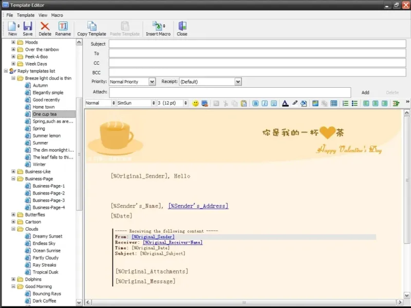Toggle underline formatting

[273, 103]
